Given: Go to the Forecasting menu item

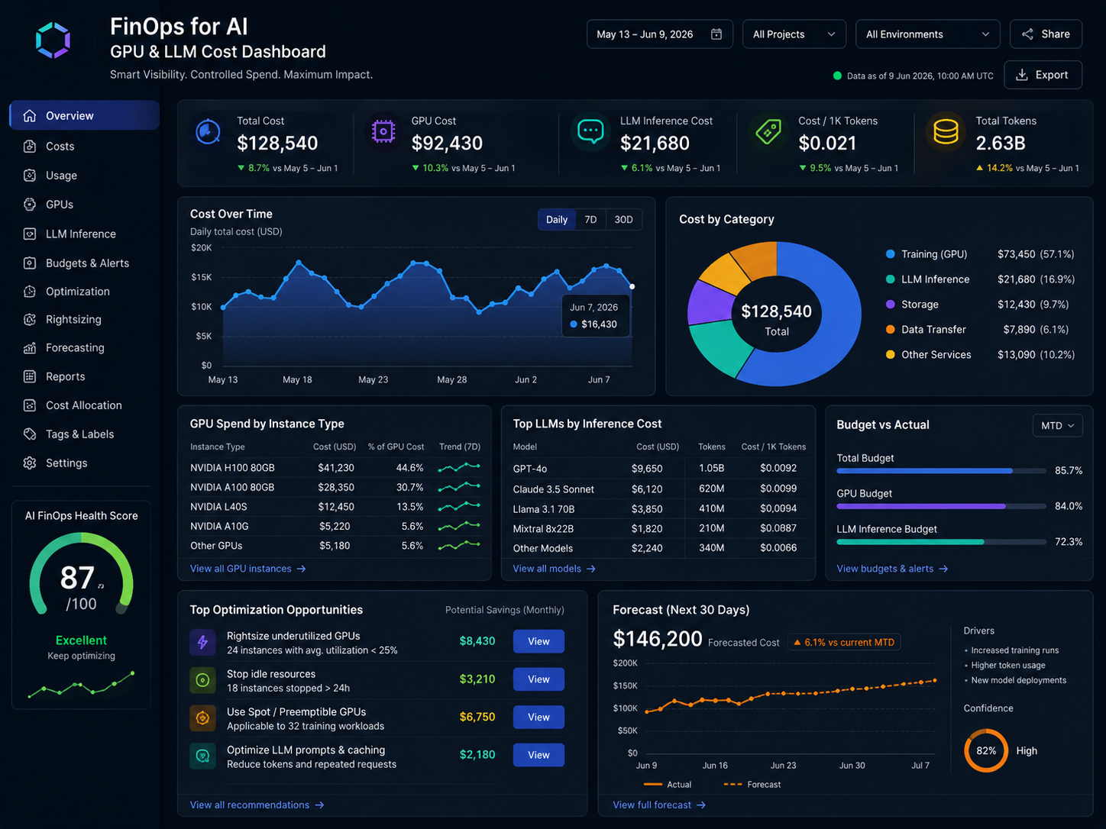Looking at the screenshot, I should (84, 348).
